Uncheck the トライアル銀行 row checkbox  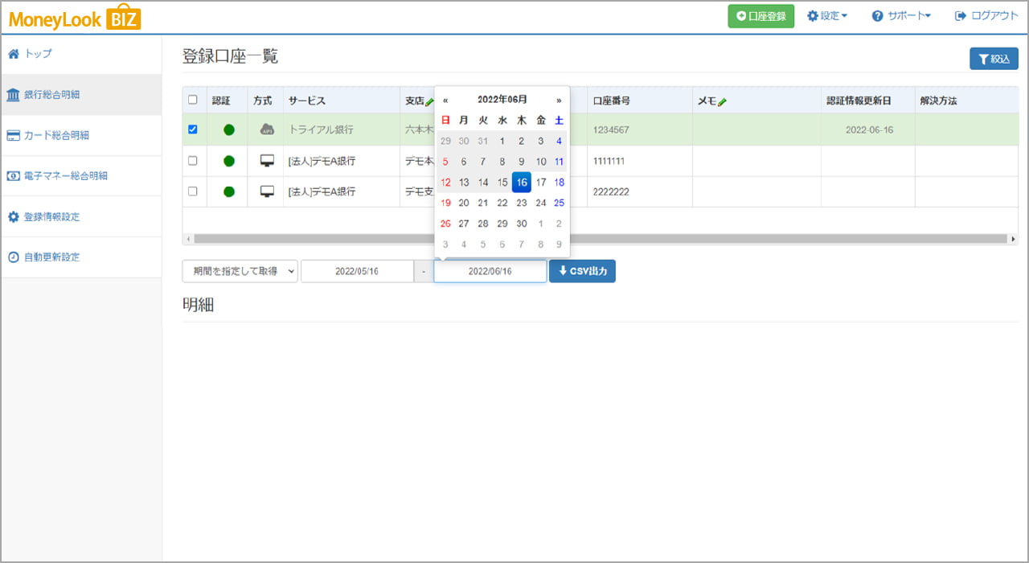click(192, 129)
